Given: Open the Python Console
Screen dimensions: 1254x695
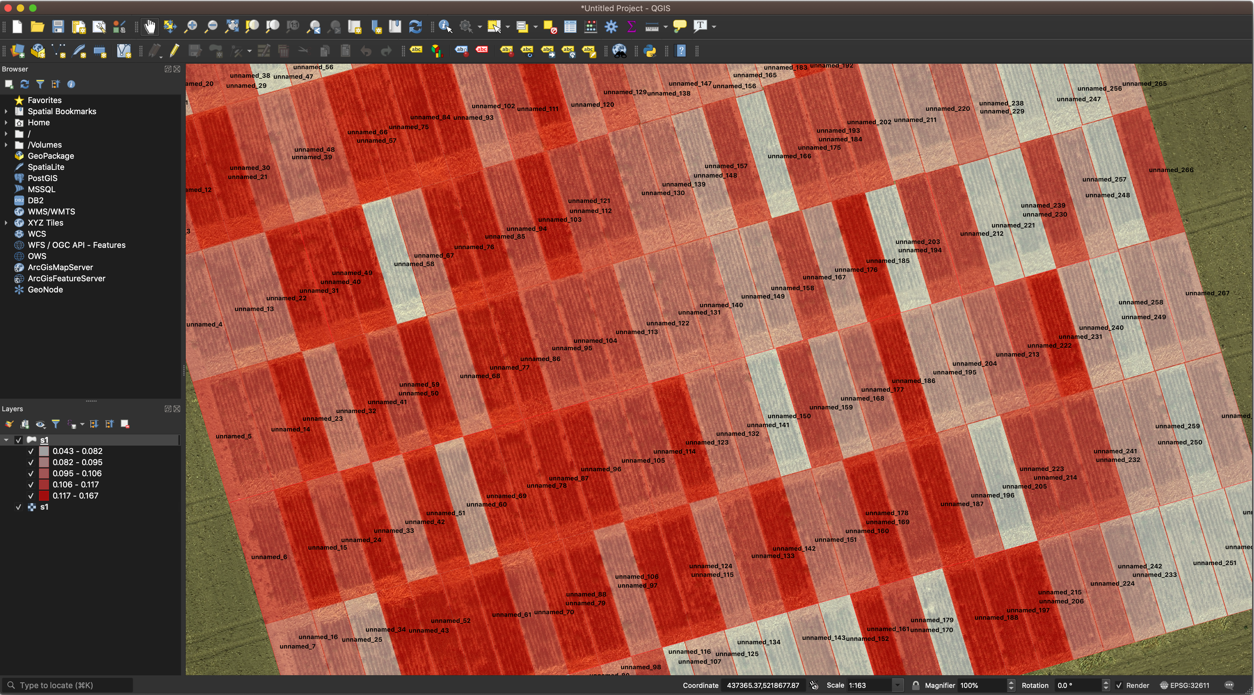Looking at the screenshot, I should pyautogui.click(x=650, y=50).
